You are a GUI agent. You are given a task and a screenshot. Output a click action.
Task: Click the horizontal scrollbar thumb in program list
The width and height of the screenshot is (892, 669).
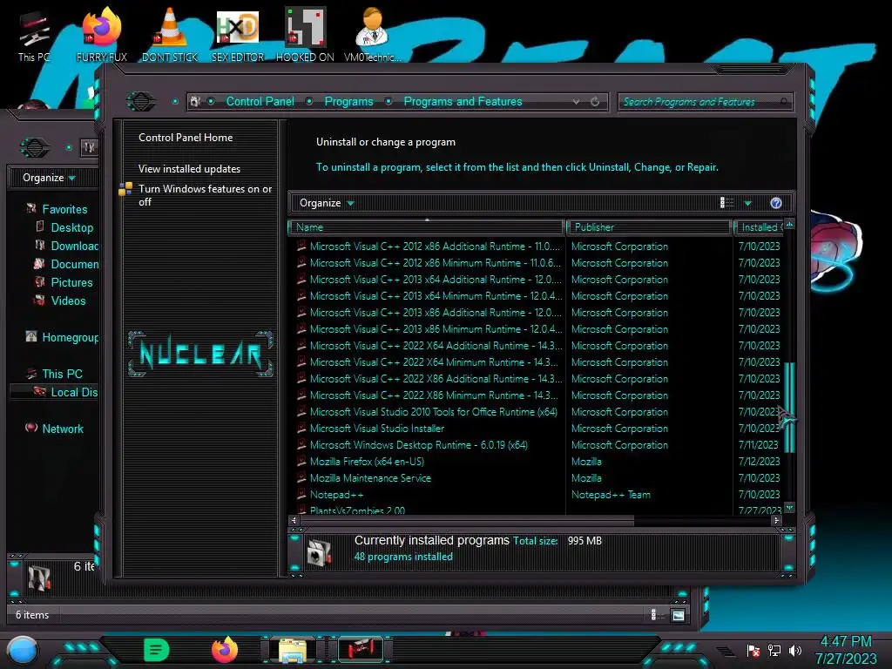pyautogui.click(x=467, y=520)
